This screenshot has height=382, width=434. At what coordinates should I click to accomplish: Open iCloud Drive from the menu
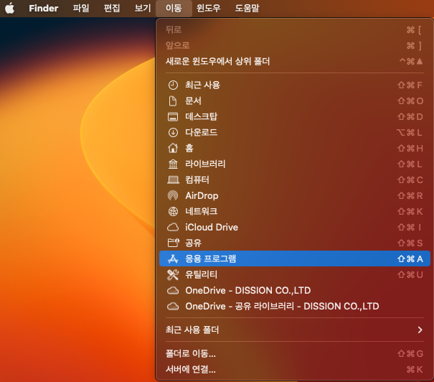click(295, 227)
